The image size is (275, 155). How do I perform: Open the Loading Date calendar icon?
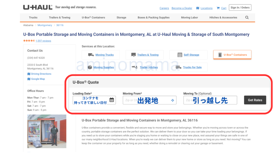click(x=111, y=100)
